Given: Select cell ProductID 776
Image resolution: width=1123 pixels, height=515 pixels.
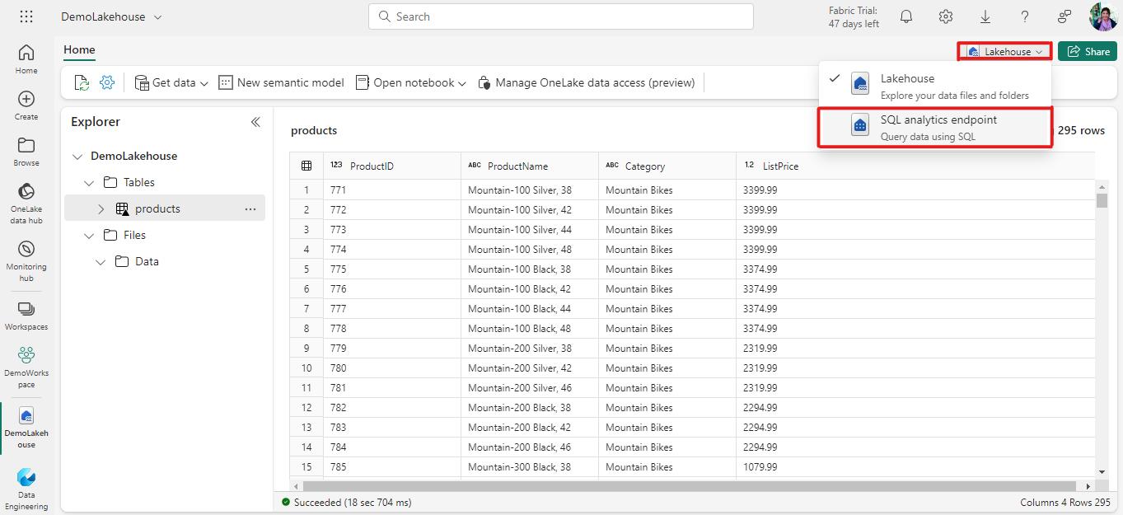Looking at the screenshot, I should 392,289.
